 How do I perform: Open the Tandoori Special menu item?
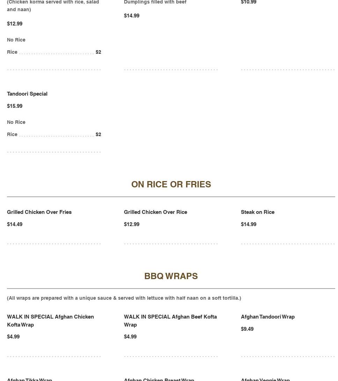coord(27,94)
